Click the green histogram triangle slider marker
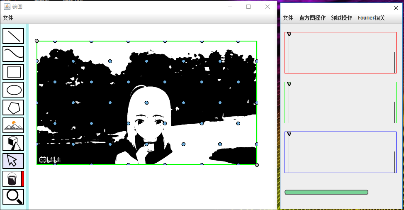Image resolution: width=404 pixels, height=210 pixels. click(x=289, y=84)
